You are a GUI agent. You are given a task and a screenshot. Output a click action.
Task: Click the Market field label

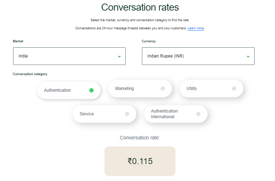pos(18,41)
